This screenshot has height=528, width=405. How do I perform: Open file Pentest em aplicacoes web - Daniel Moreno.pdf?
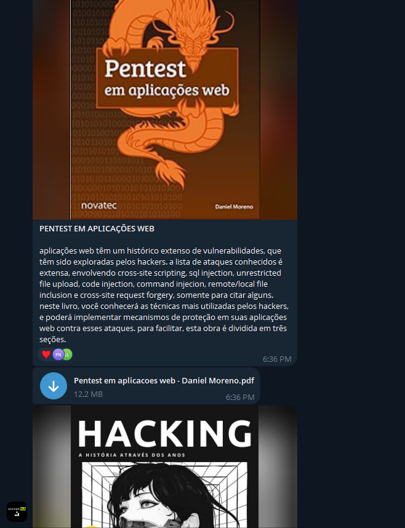[x=164, y=380]
